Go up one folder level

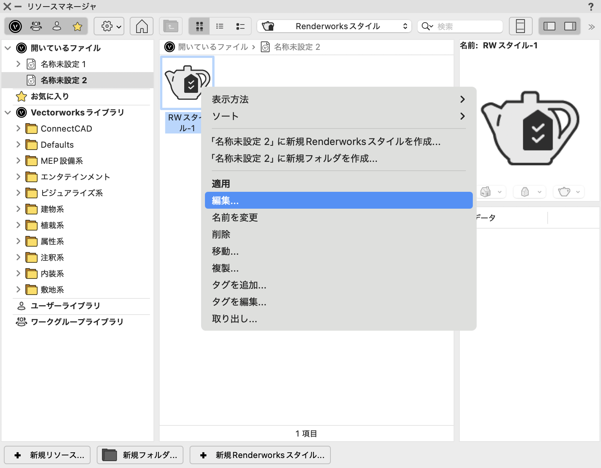click(x=171, y=26)
